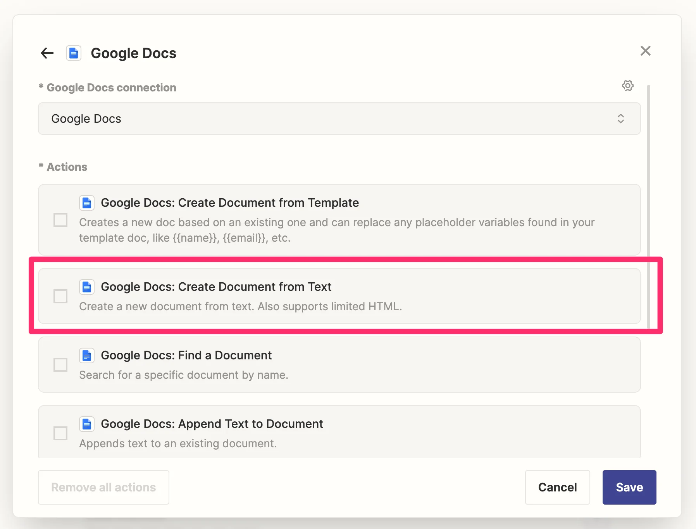Open connection settings gear icon

click(x=628, y=86)
